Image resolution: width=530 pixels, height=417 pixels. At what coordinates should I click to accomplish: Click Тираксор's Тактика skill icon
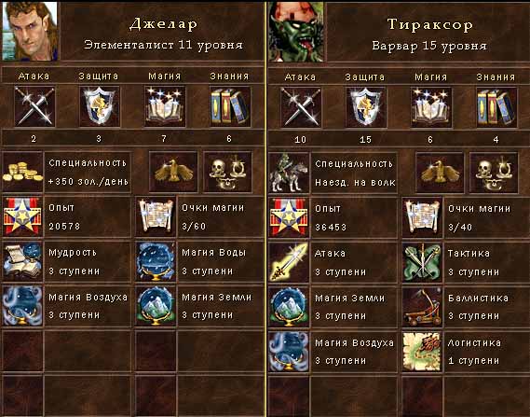pos(422,262)
